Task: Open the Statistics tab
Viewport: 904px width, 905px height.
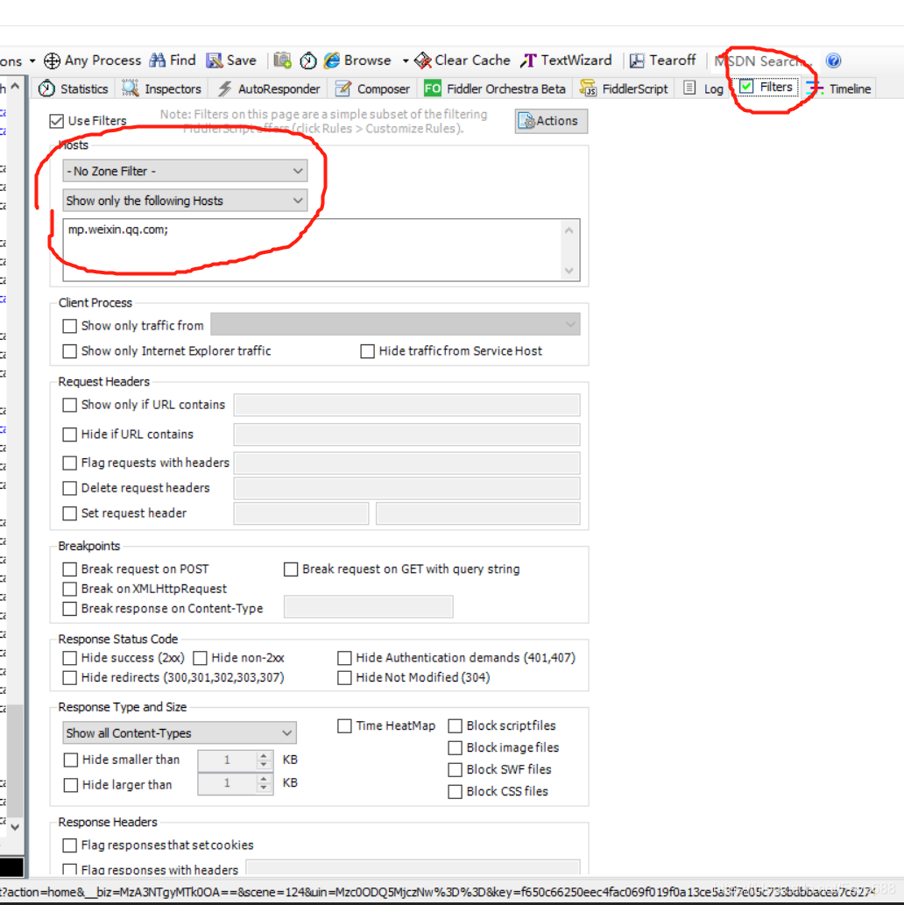Action: click(74, 88)
